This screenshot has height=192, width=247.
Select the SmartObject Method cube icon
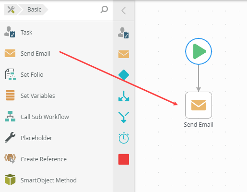(10, 180)
